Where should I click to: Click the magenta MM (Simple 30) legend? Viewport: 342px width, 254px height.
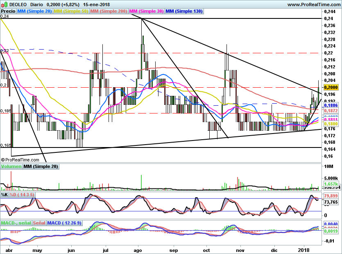[146, 11]
